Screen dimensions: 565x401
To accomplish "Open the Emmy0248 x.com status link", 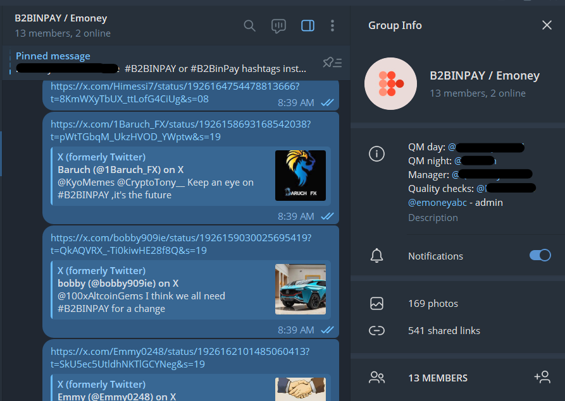I will (180, 358).
